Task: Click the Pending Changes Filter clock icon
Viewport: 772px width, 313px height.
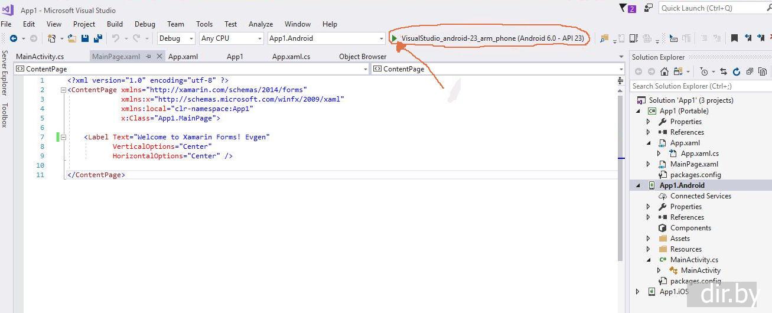Action: coord(704,71)
